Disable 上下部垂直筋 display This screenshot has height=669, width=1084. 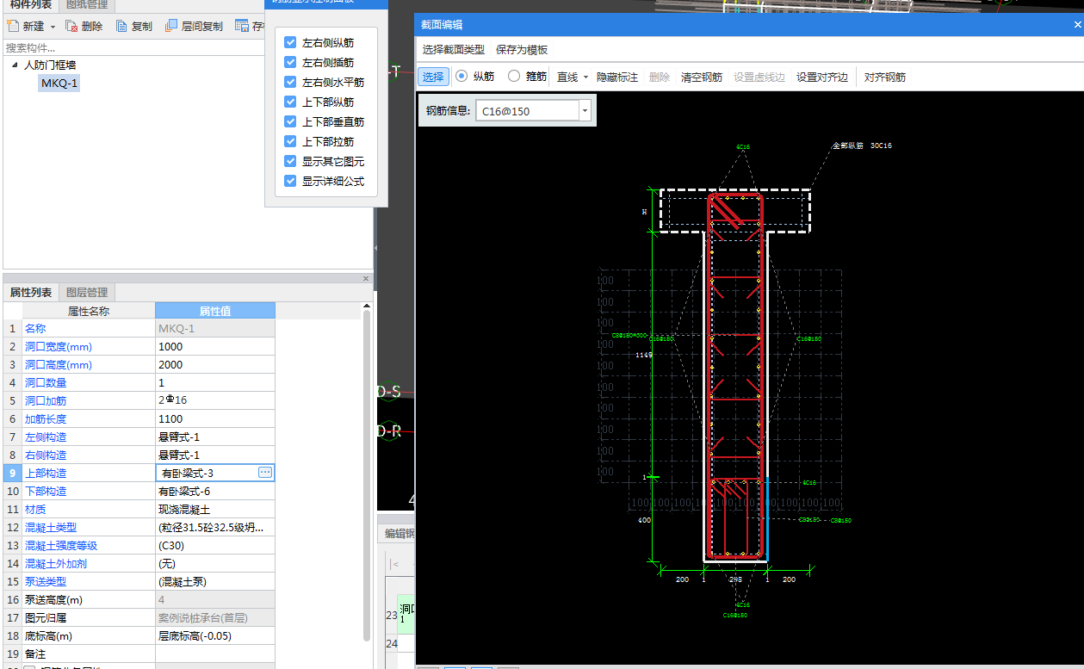(x=290, y=121)
